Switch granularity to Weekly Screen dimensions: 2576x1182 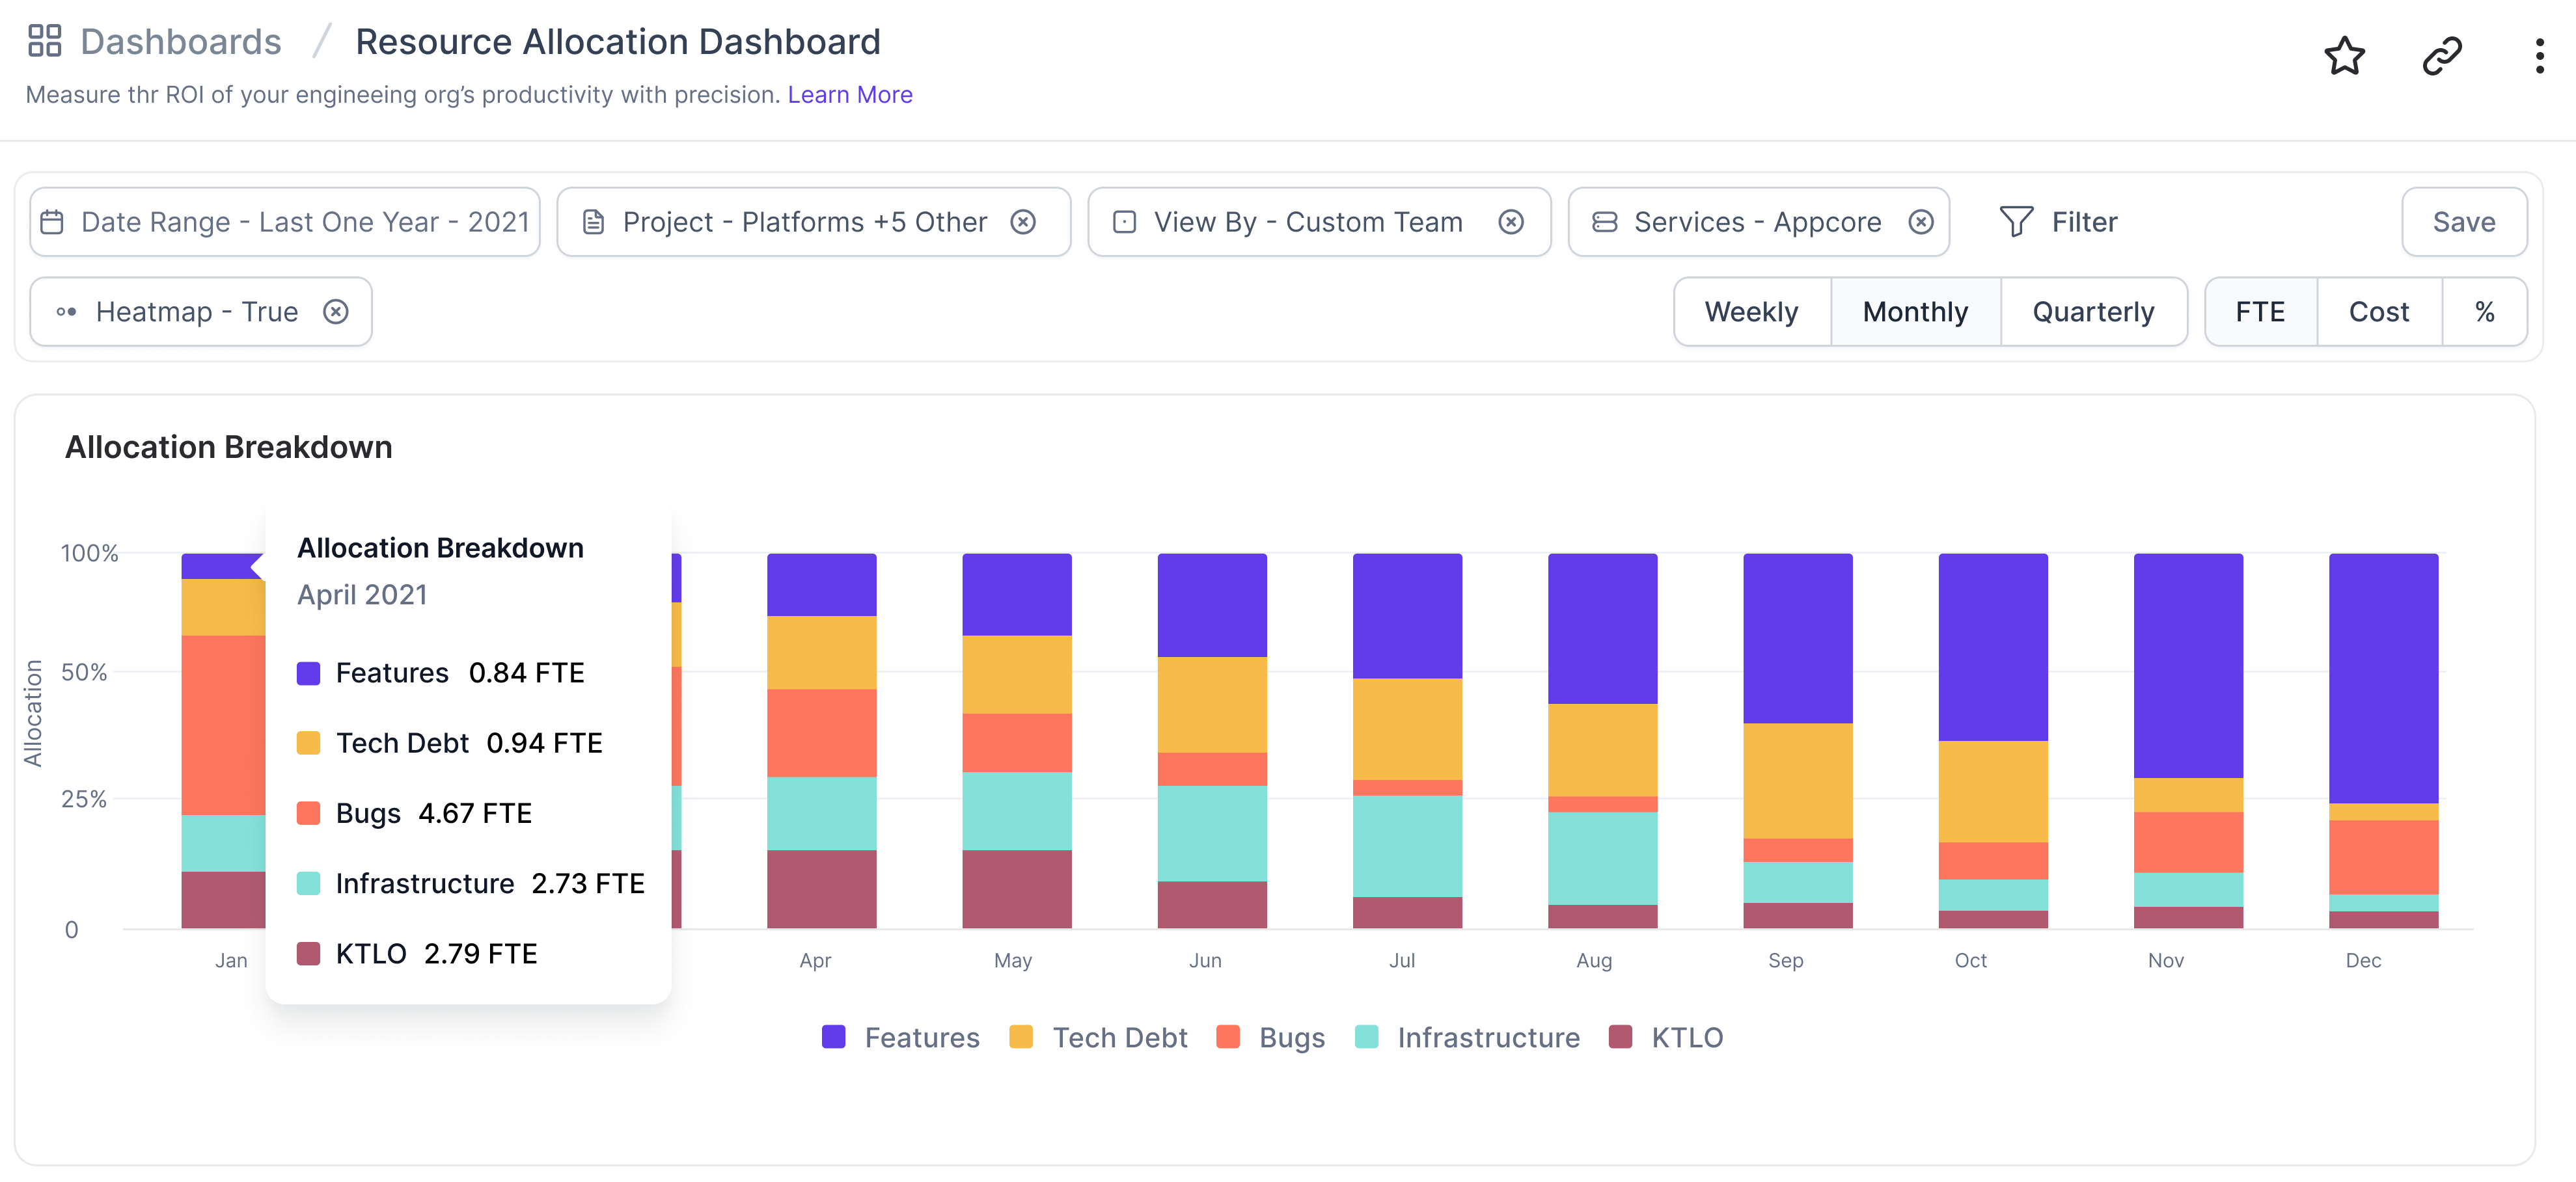1751,312
